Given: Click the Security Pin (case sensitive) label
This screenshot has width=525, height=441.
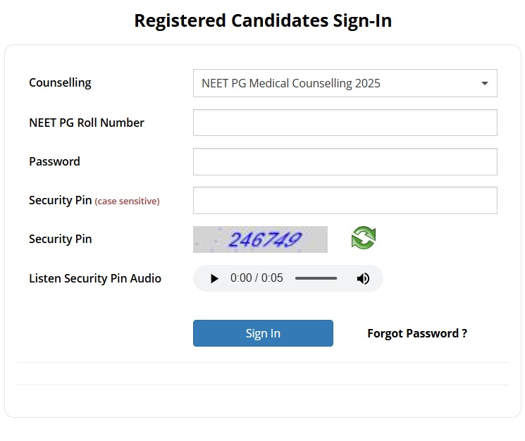Looking at the screenshot, I should [94, 200].
